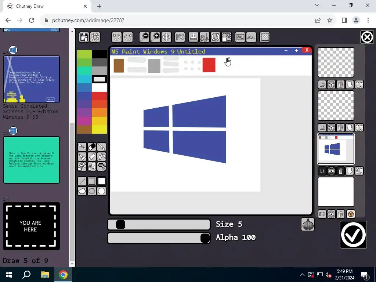The width and height of the screenshot is (376, 282).
Task: Open panel #3 Setup Completed thumbnail
Action: coord(32,79)
